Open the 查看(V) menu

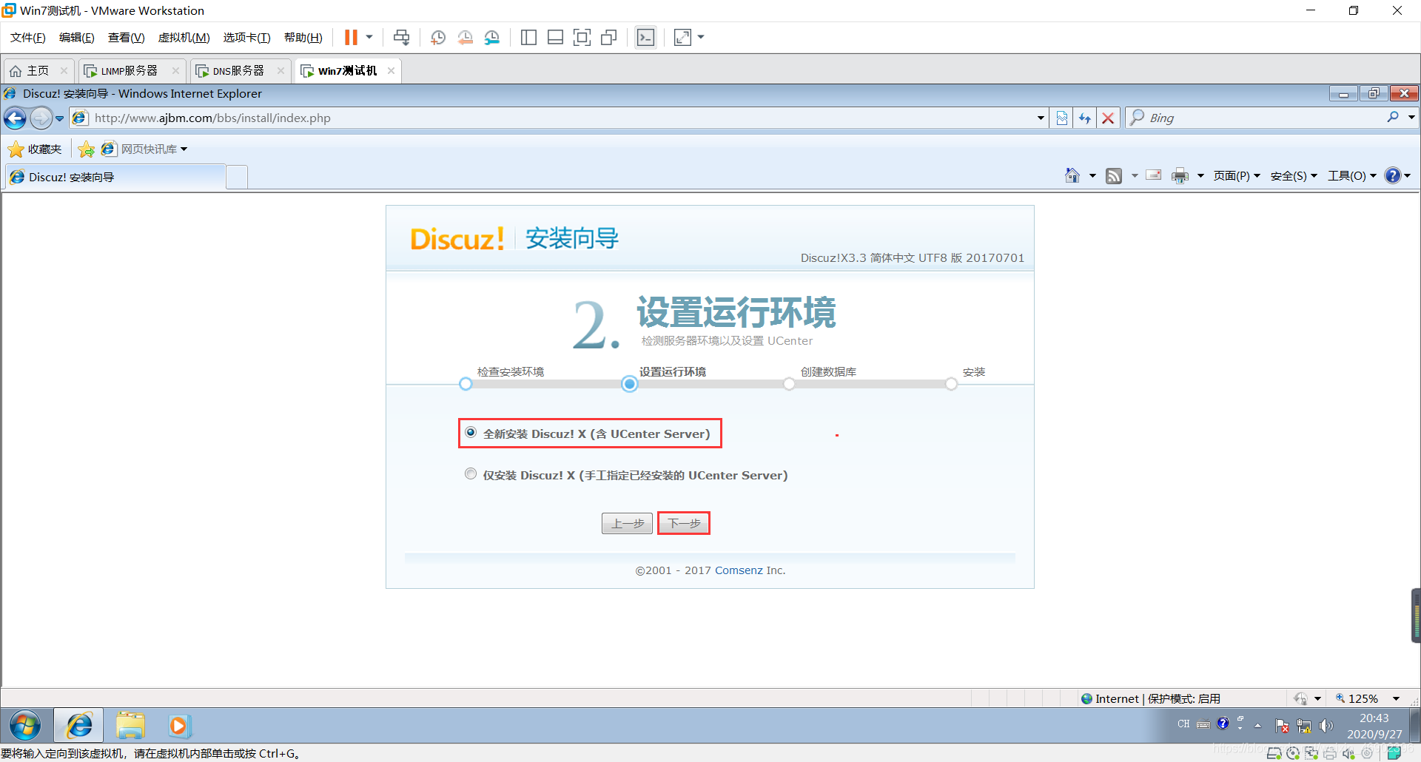coord(126,38)
